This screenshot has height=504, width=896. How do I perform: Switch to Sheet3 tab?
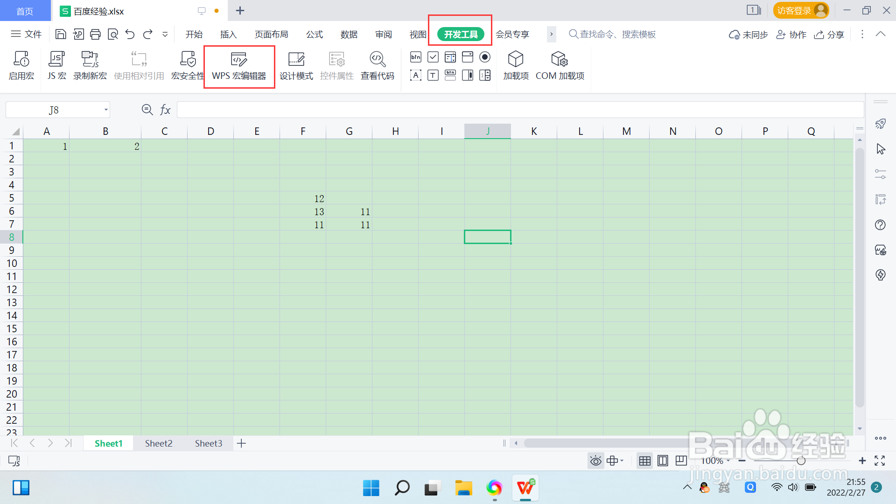tap(209, 443)
